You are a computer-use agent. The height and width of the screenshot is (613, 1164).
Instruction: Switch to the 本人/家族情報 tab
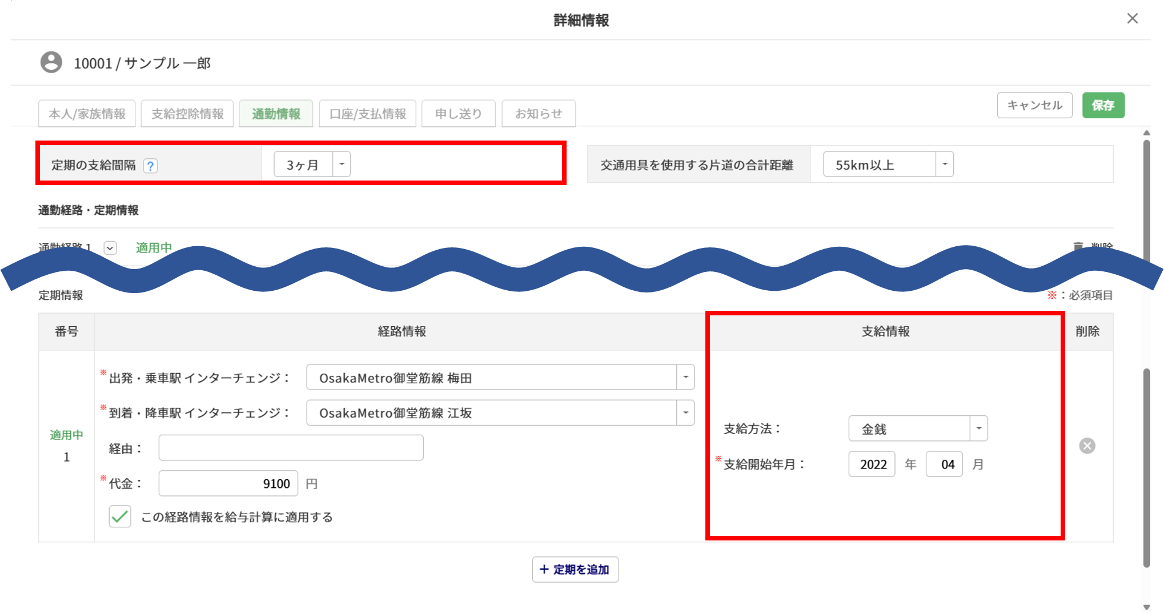tap(87, 114)
